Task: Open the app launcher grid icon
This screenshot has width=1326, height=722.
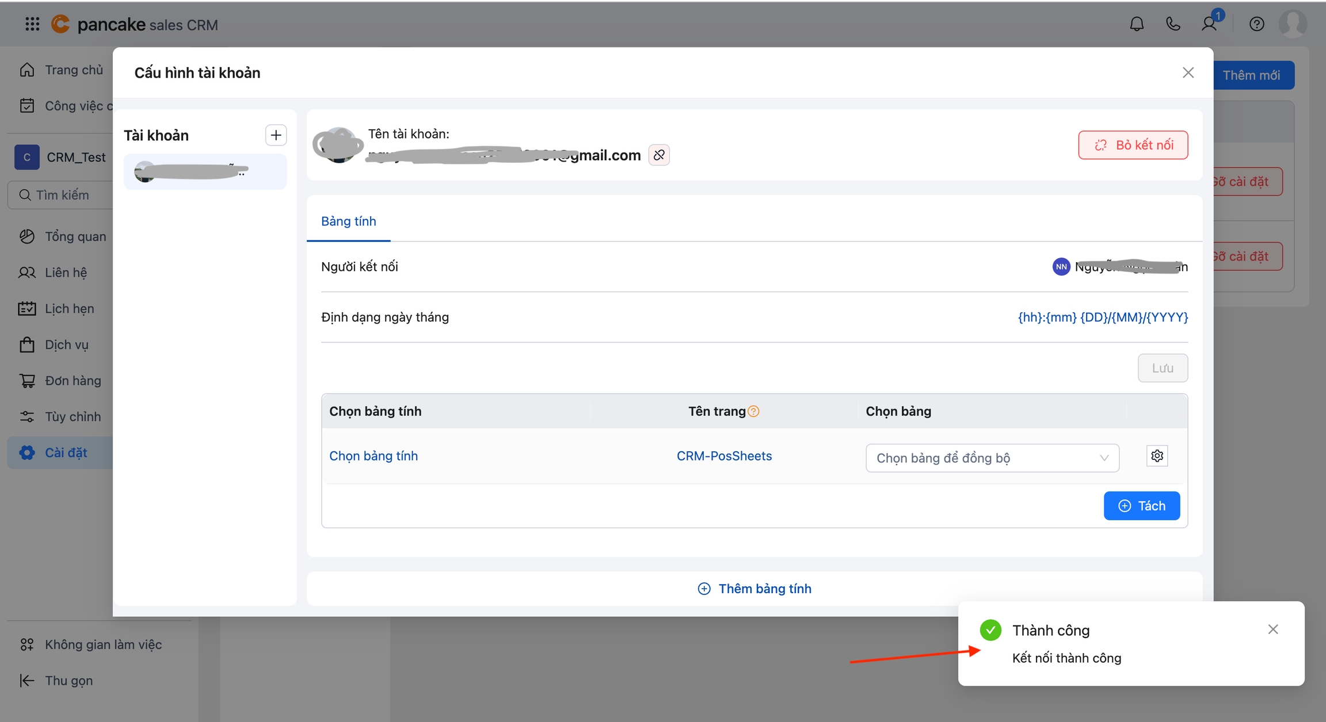Action: [x=32, y=24]
